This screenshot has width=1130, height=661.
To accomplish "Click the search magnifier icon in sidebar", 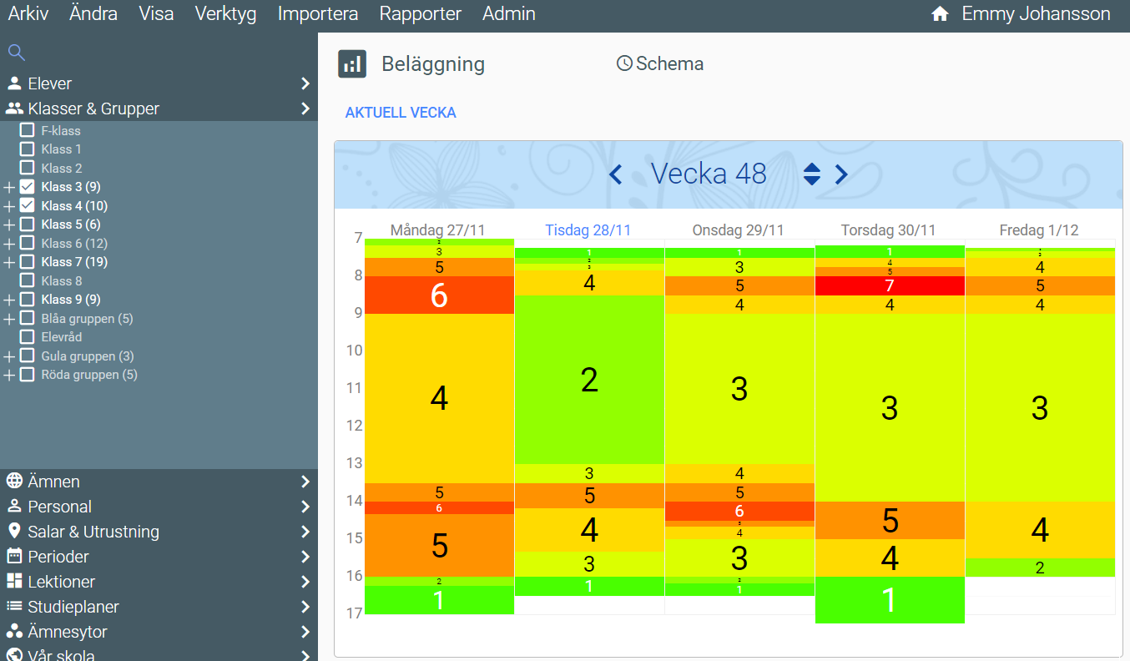I will 16,53.
